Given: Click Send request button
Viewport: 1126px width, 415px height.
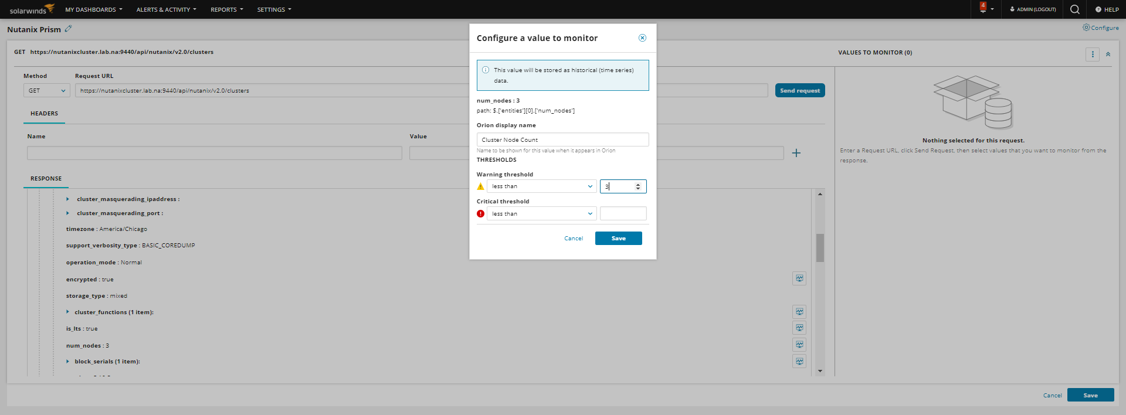Looking at the screenshot, I should 800,91.
